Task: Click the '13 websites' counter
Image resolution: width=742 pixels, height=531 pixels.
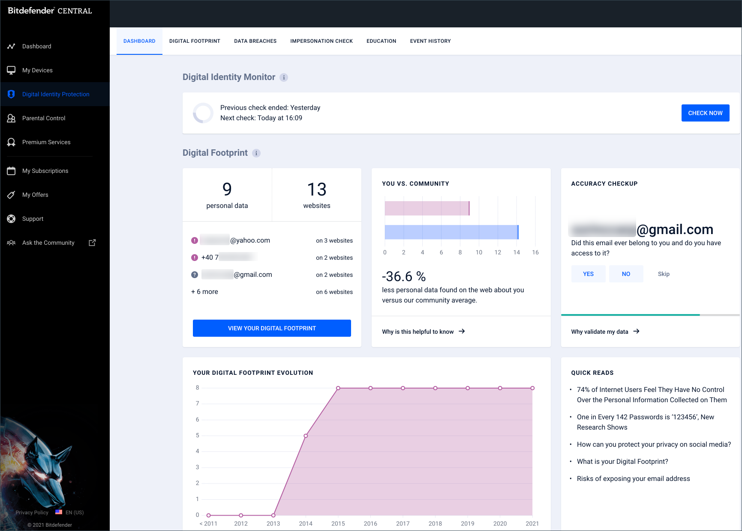Action: coord(317,195)
